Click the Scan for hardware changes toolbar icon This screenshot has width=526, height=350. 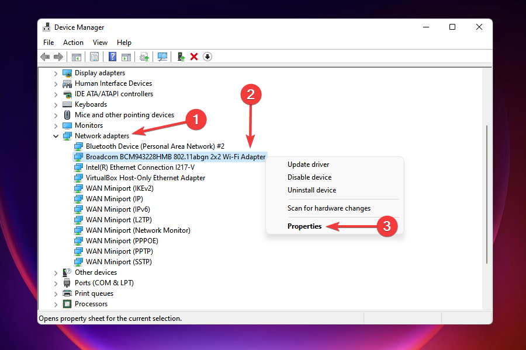[162, 57]
